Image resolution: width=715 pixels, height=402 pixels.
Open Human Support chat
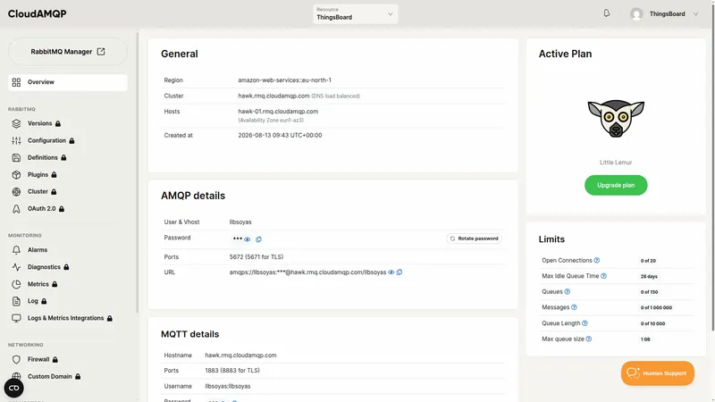(658, 373)
